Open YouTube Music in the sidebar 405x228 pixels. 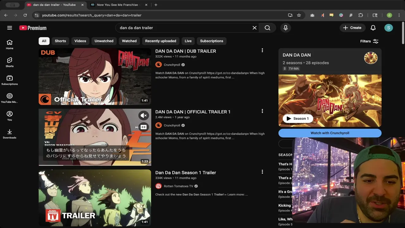[9, 98]
